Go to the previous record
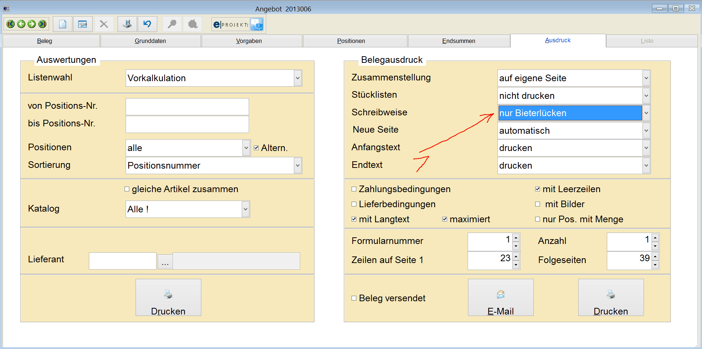The width and height of the screenshot is (702, 349). click(x=21, y=24)
